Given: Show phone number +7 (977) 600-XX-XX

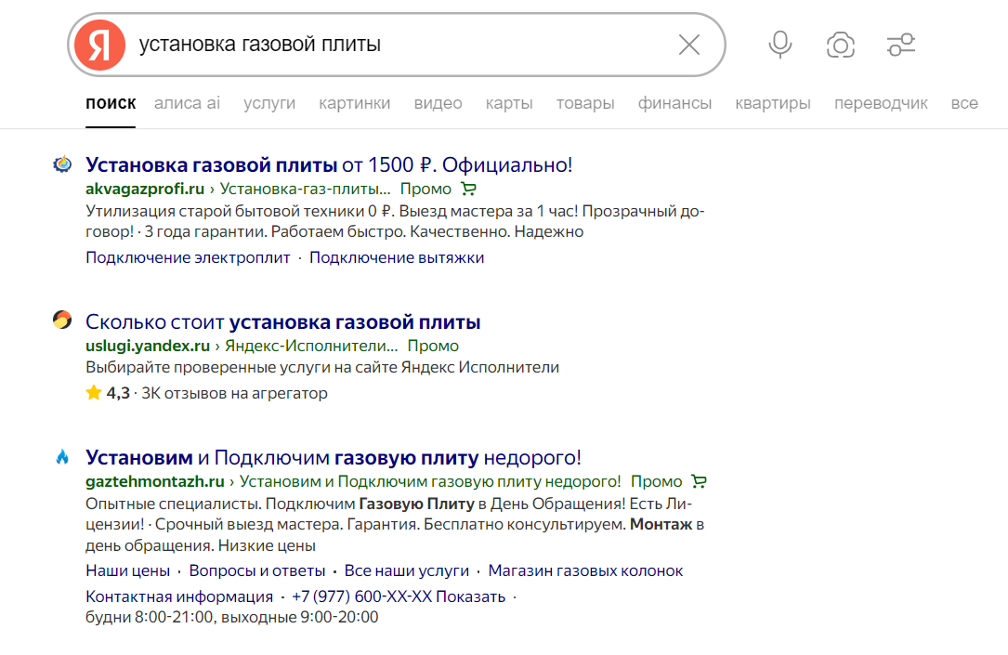Looking at the screenshot, I should [x=399, y=596].
